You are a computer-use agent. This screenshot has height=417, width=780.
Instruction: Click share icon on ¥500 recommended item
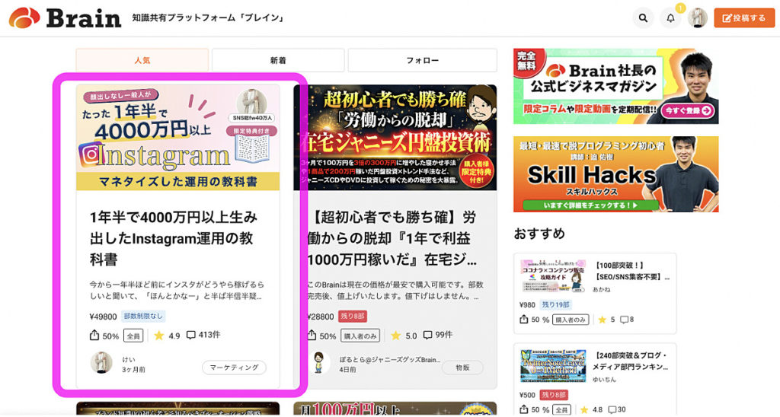pyautogui.click(x=523, y=409)
